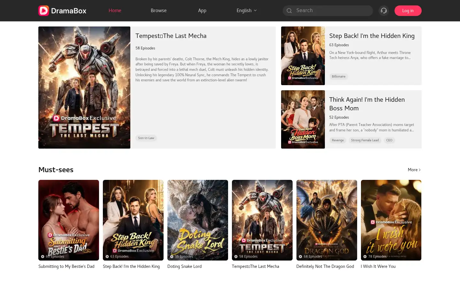460x287 pixels.
Task: Select the Revenge tag
Action: [x=338, y=140]
